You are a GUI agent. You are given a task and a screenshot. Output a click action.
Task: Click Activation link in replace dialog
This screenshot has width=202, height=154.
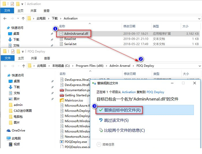coord(129,92)
